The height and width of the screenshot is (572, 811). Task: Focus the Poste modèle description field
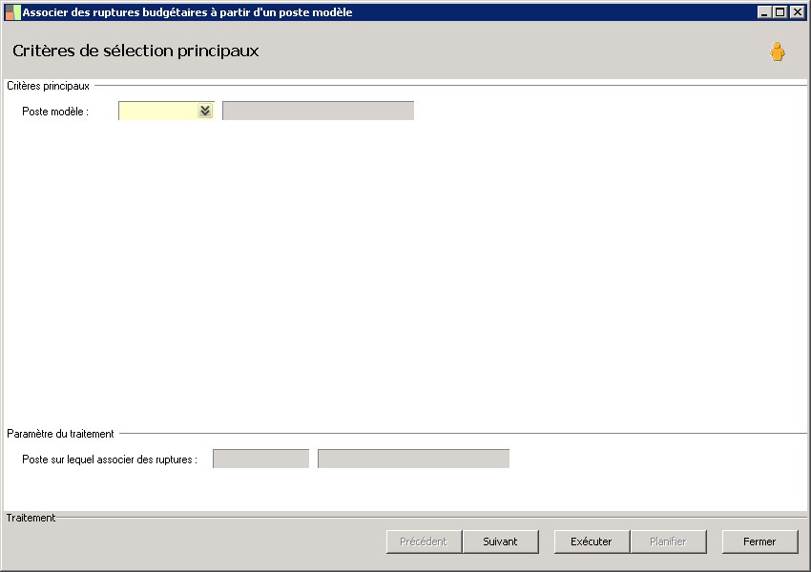318,111
